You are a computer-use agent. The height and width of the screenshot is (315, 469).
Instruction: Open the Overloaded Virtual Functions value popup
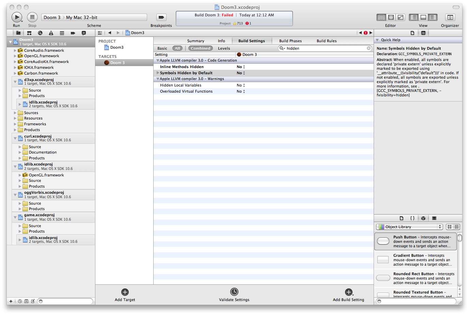[x=241, y=91]
